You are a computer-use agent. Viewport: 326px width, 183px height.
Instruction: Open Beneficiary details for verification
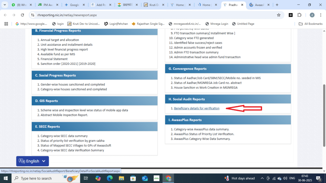pos(196,108)
